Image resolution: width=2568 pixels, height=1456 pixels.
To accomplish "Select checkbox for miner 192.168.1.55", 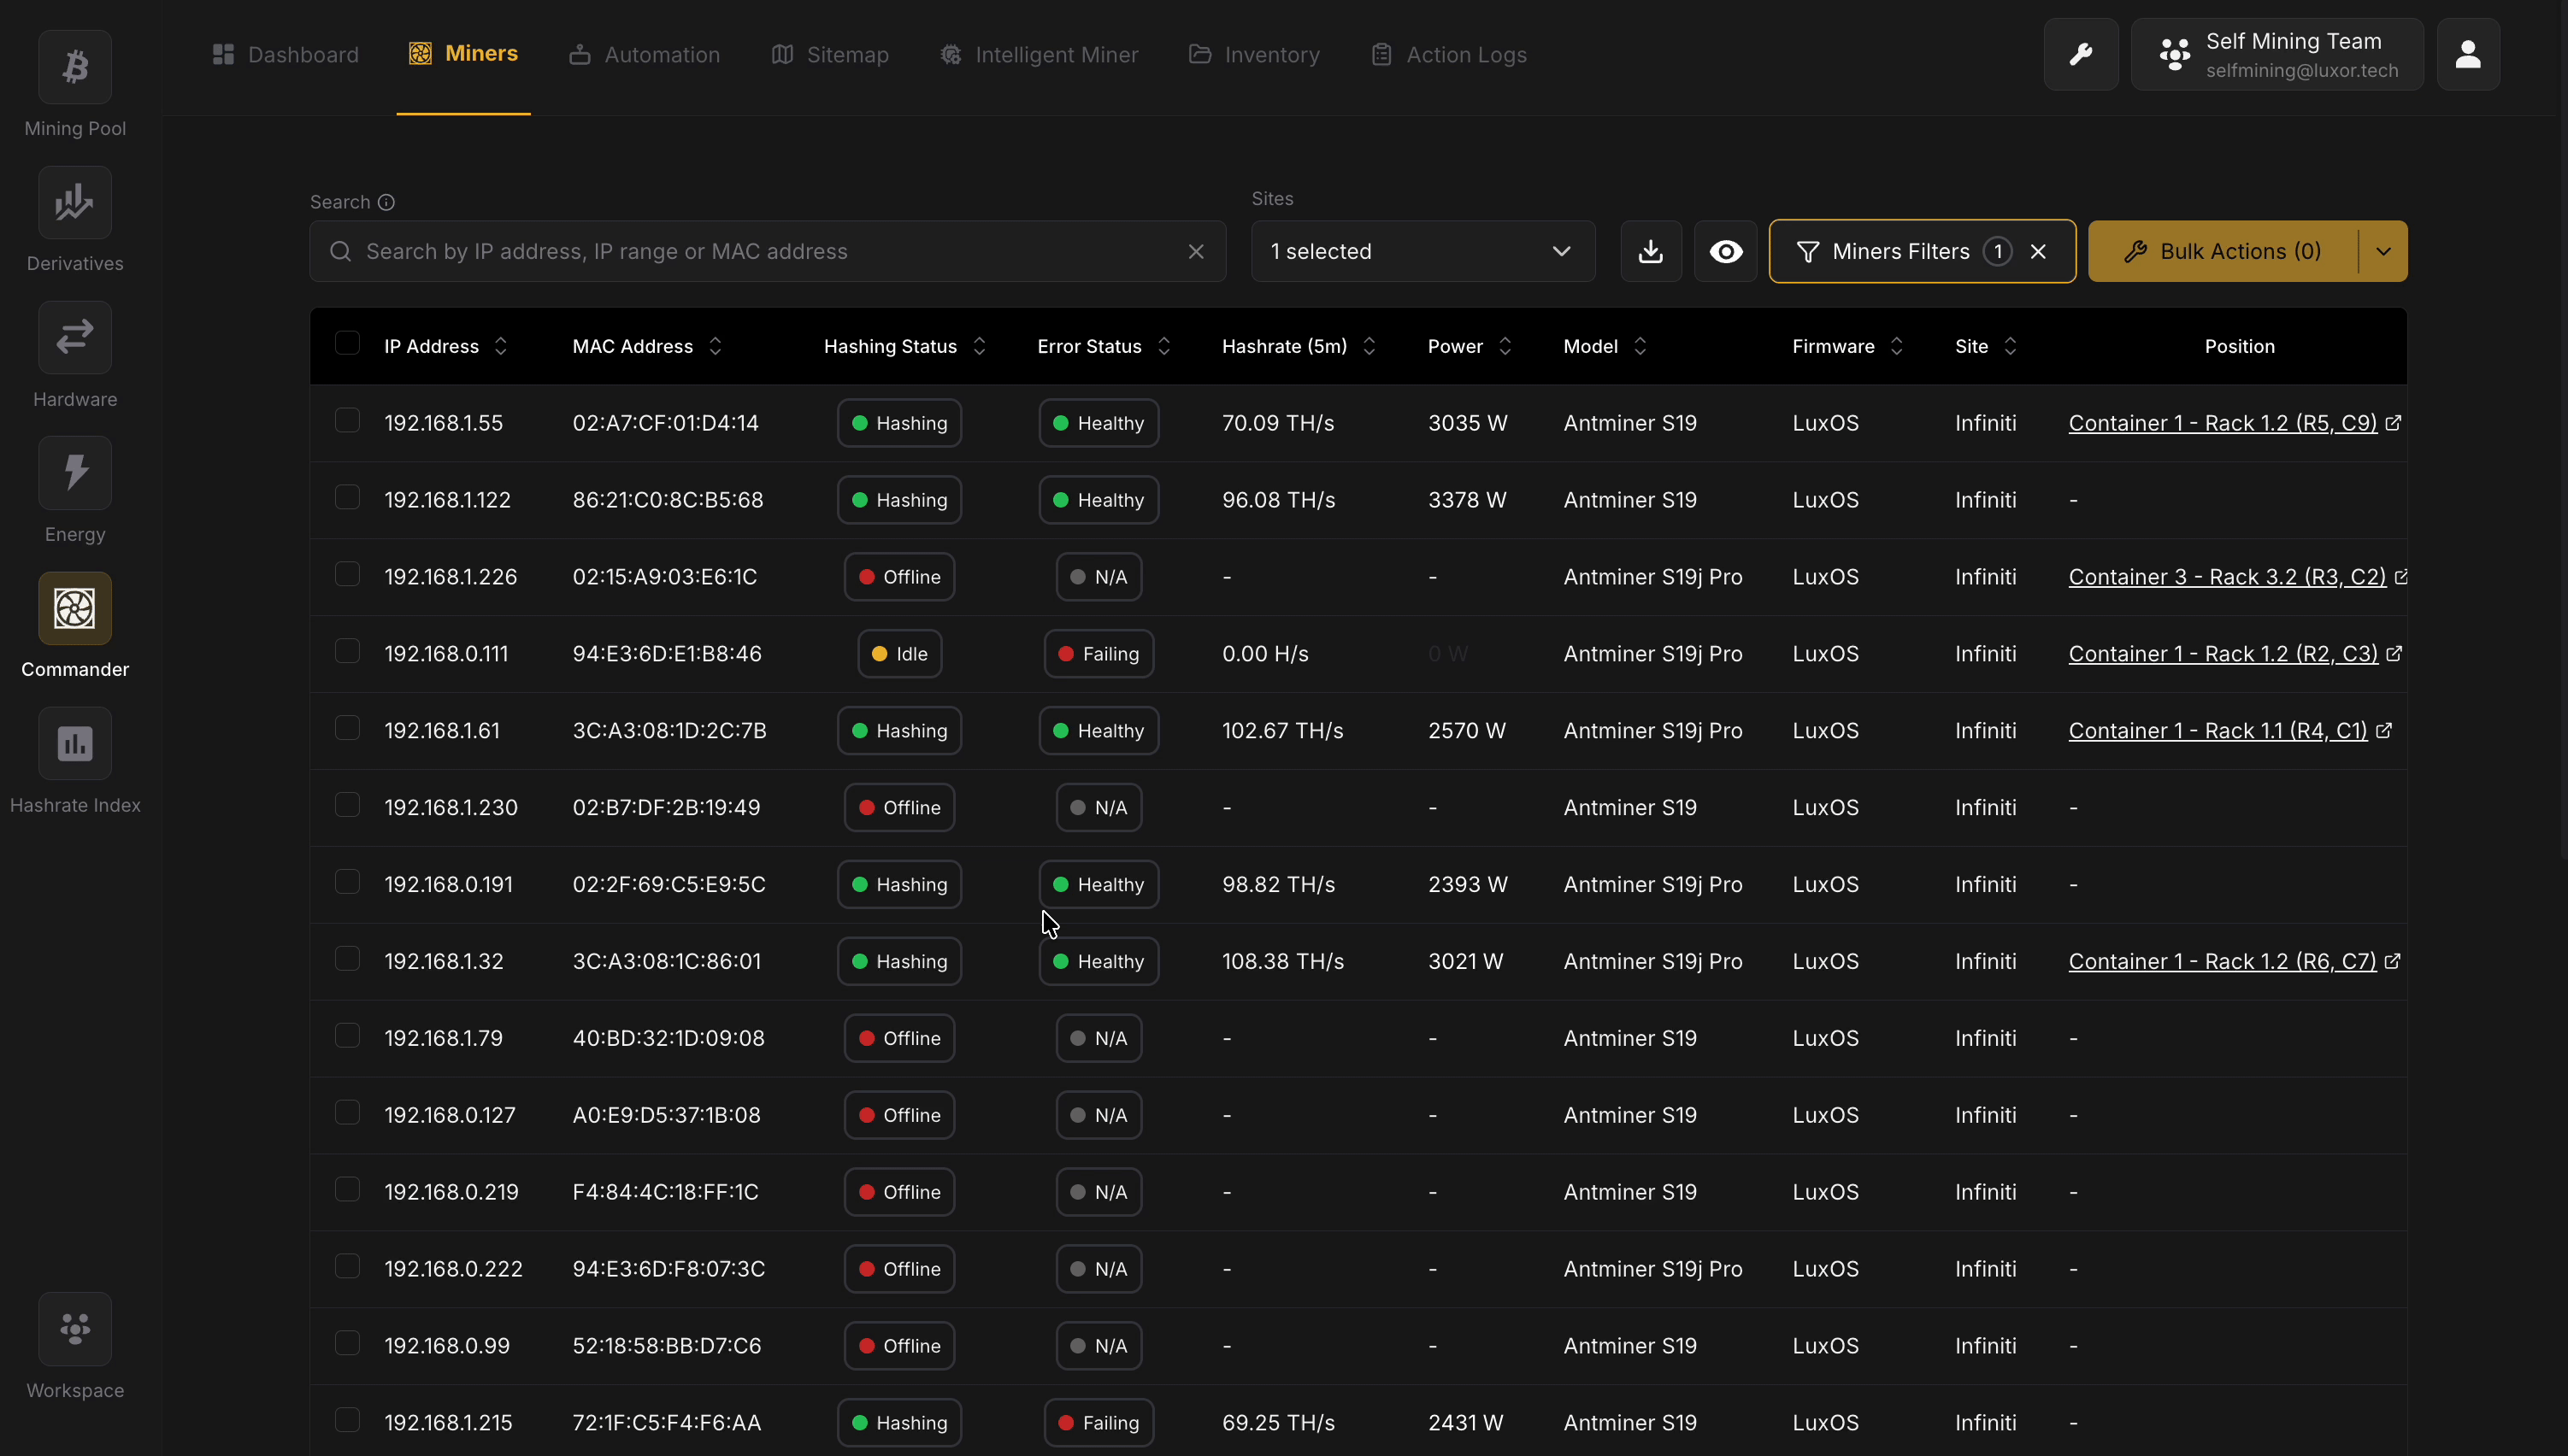I will point(347,421).
